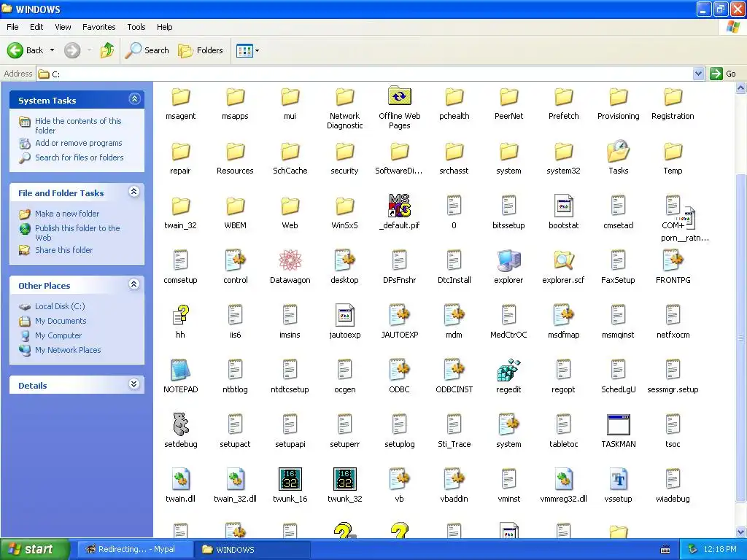Click the vertical scrollbar up arrow
The image size is (747, 560).
tap(741, 88)
